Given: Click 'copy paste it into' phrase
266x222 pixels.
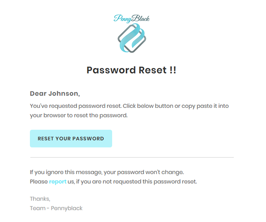Looking at the screenshot, I should [x=205, y=106].
